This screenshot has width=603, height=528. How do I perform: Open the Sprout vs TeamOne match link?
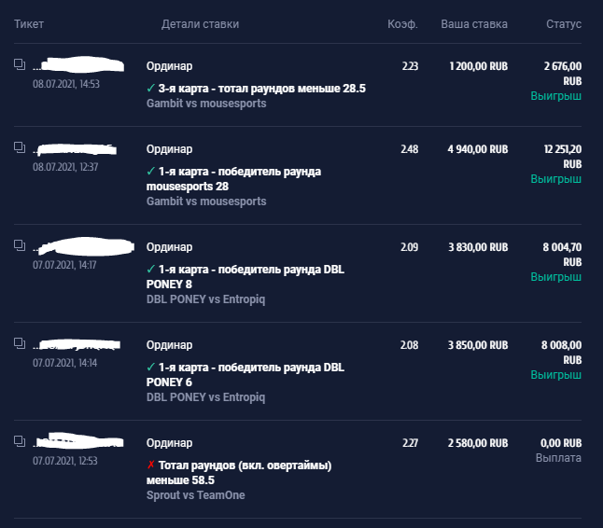click(195, 495)
